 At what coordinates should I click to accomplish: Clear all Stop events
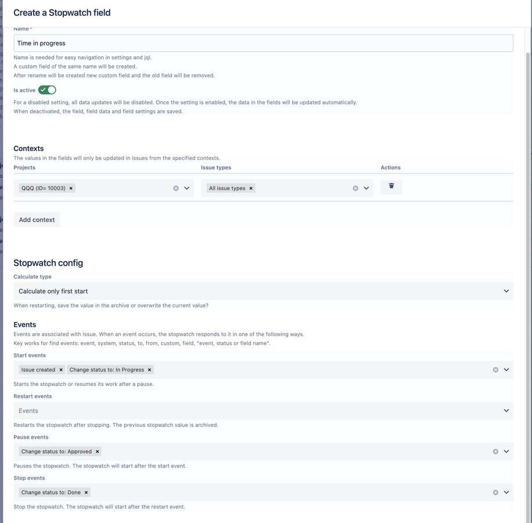[x=495, y=492]
